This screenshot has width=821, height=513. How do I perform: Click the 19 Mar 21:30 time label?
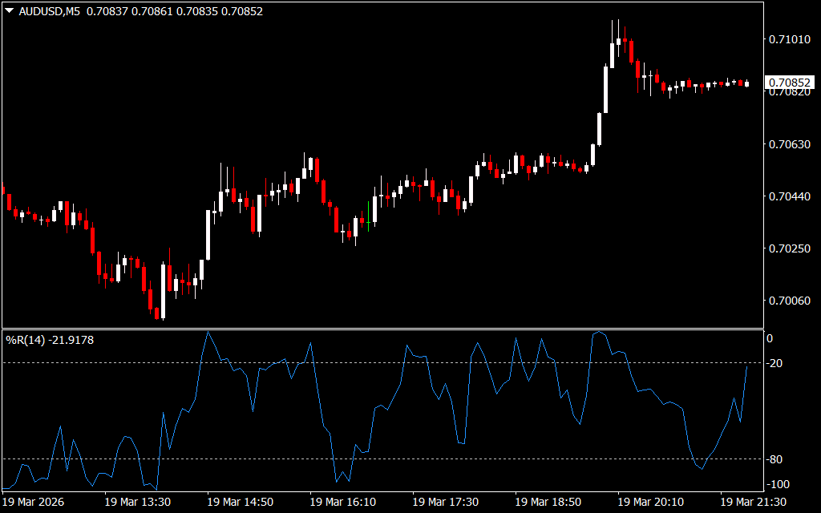click(754, 502)
